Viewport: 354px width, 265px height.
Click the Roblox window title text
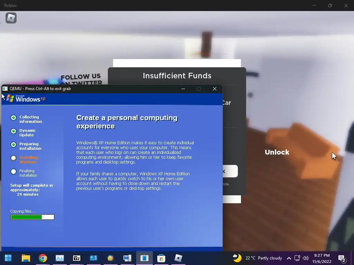pyautogui.click(x=10, y=6)
